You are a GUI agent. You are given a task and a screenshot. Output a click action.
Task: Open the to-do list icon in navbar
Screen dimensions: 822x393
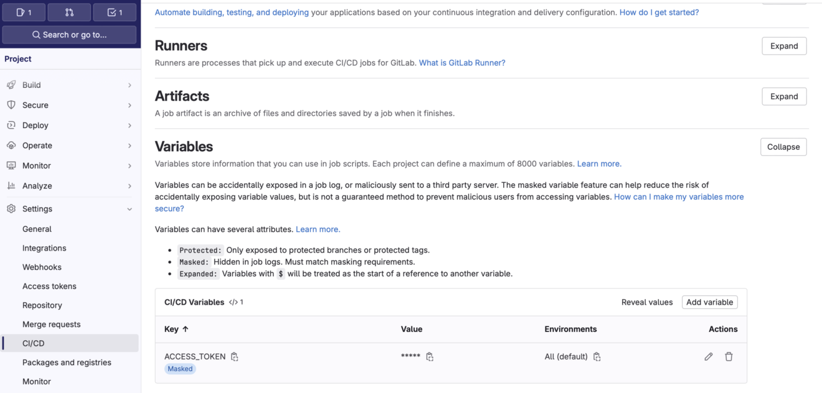coord(114,12)
